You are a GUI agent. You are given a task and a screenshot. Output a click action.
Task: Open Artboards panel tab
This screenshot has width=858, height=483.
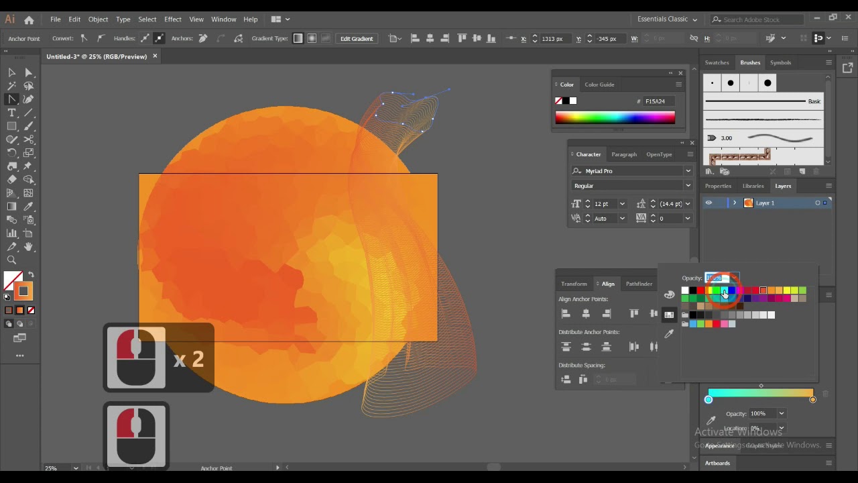pyautogui.click(x=717, y=463)
